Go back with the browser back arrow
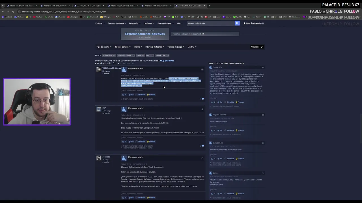Screen dimensions: 362x203 click(3, 12)
